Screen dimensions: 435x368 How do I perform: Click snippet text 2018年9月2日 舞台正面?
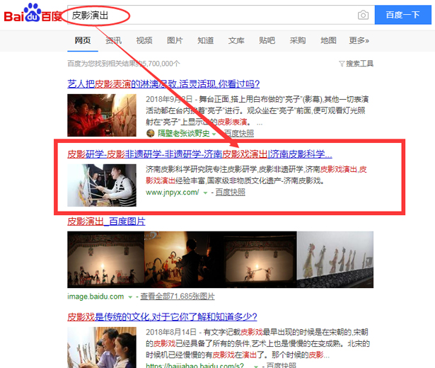tap(257, 110)
